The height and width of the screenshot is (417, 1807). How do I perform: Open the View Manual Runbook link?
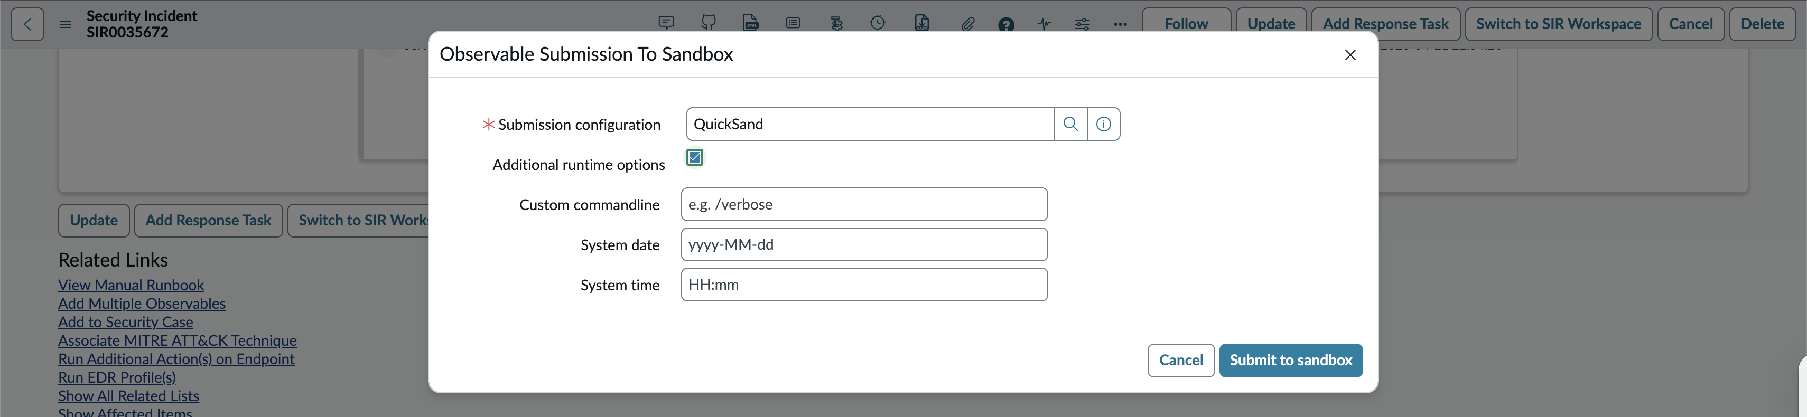pos(131,285)
